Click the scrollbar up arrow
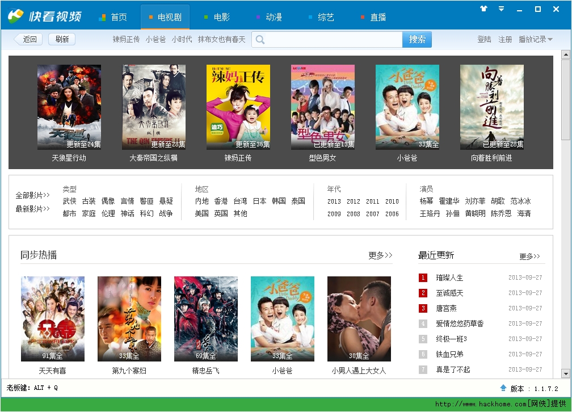This screenshot has width=572, height=412. pyautogui.click(x=566, y=54)
